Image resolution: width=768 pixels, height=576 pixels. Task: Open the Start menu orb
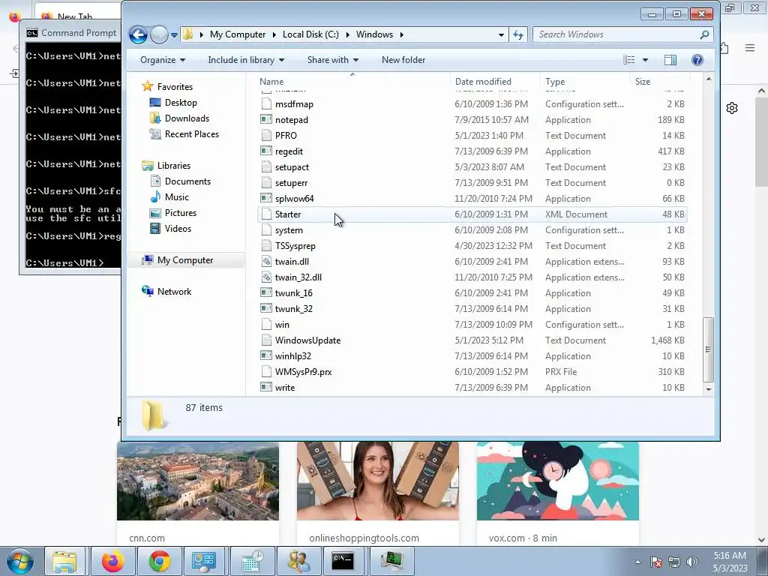pyautogui.click(x=19, y=561)
